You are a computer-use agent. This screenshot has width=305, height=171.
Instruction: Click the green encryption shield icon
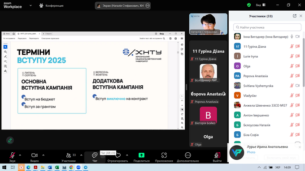pos(249,5)
